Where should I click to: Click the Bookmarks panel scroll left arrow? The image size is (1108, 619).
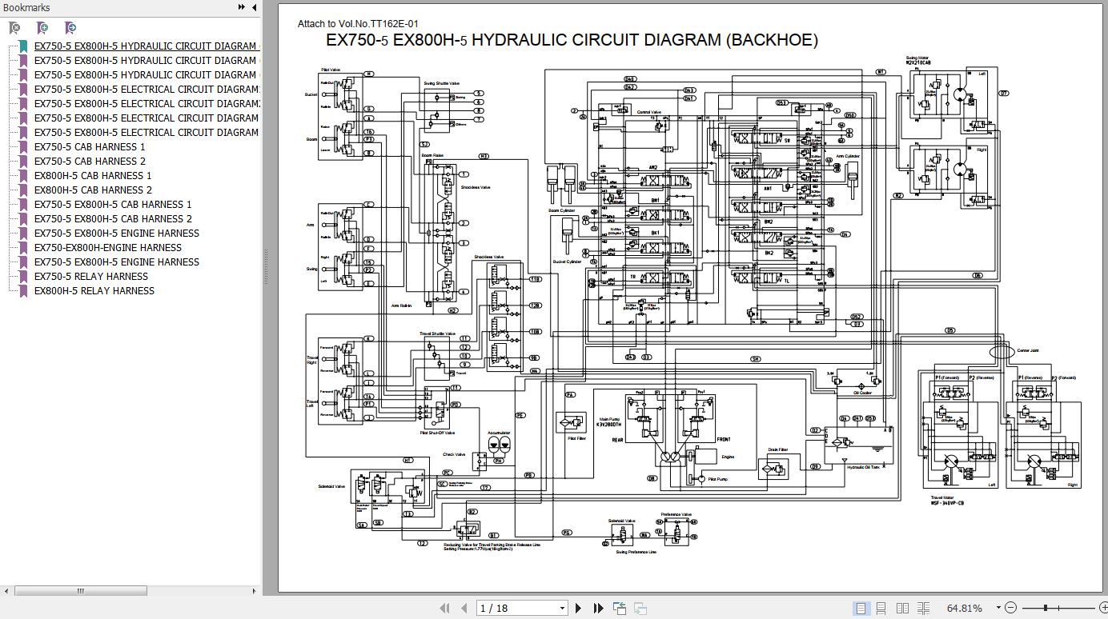click(x=6, y=592)
